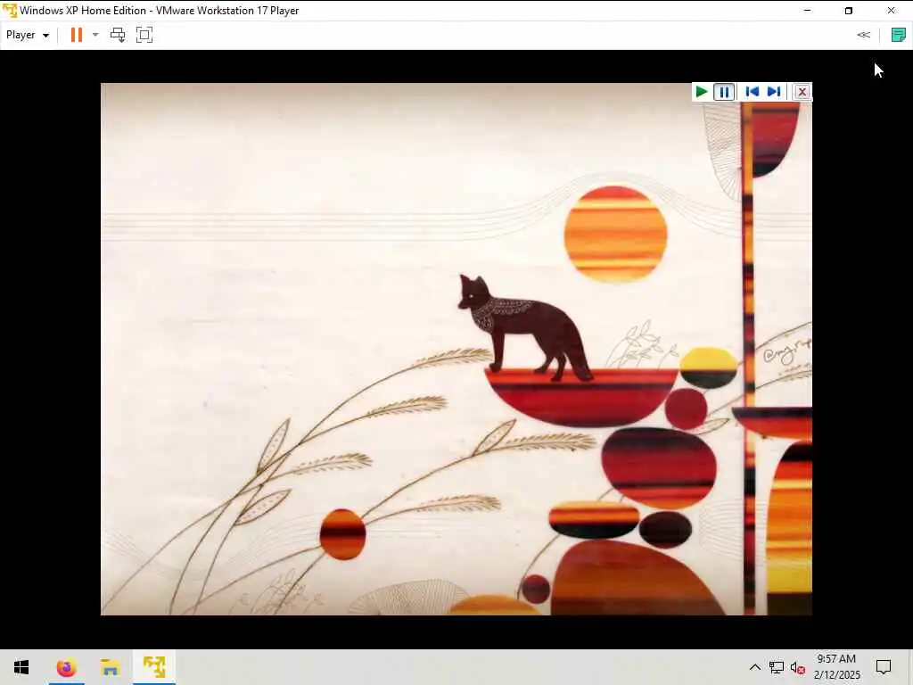Image resolution: width=913 pixels, height=685 pixels.
Task: Open network status tray icon
Action: [777, 667]
